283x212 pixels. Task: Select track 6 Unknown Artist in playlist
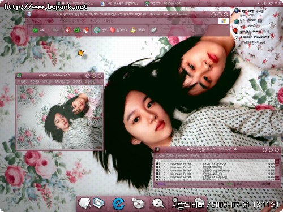215,167
